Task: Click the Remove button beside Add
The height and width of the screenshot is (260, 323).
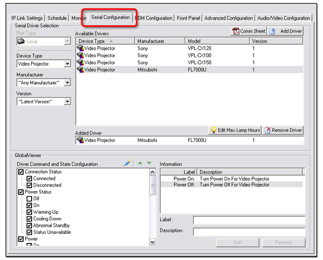Action: (x=284, y=243)
